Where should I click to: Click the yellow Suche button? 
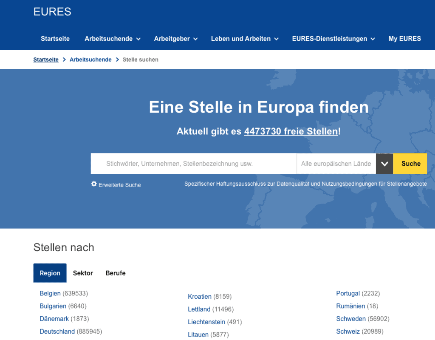pos(410,164)
